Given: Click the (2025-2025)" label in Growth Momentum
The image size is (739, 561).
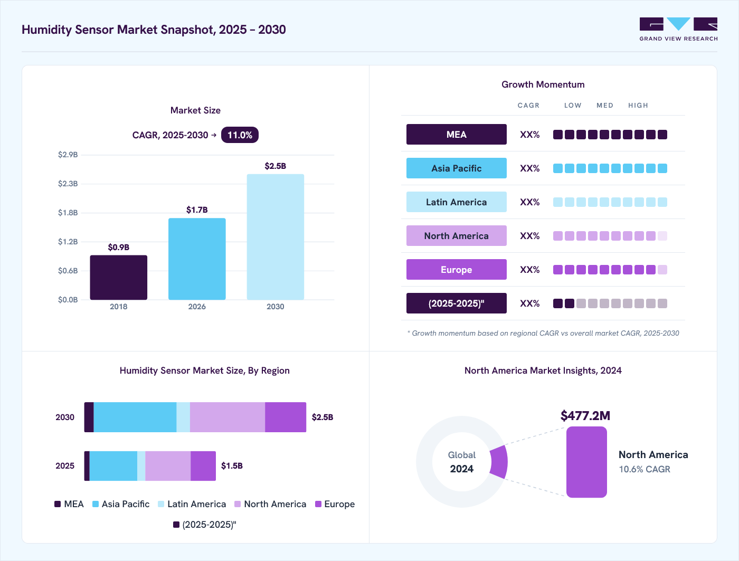Looking at the screenshot, I should point(457,303).
